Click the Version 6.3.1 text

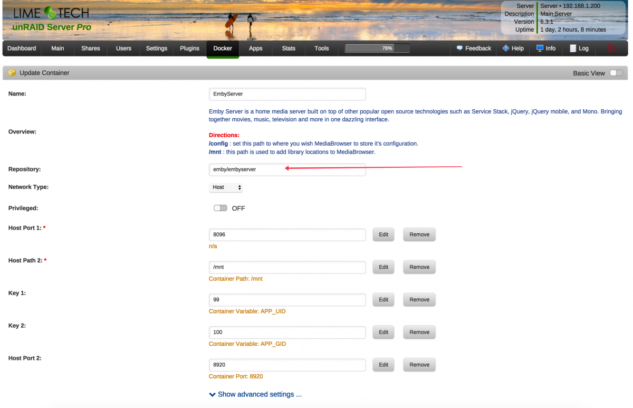click(548, 22)
